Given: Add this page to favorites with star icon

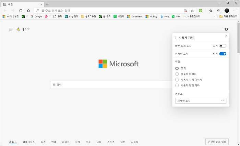Looking at the screenshot, I should (192, 11).
